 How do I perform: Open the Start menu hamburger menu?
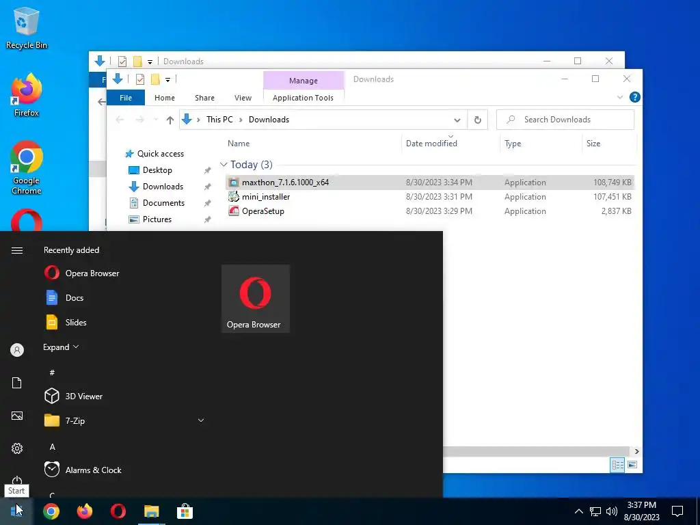(x=17, y=250)
